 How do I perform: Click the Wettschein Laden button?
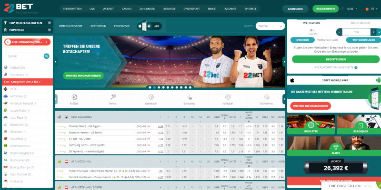[363, 40]
